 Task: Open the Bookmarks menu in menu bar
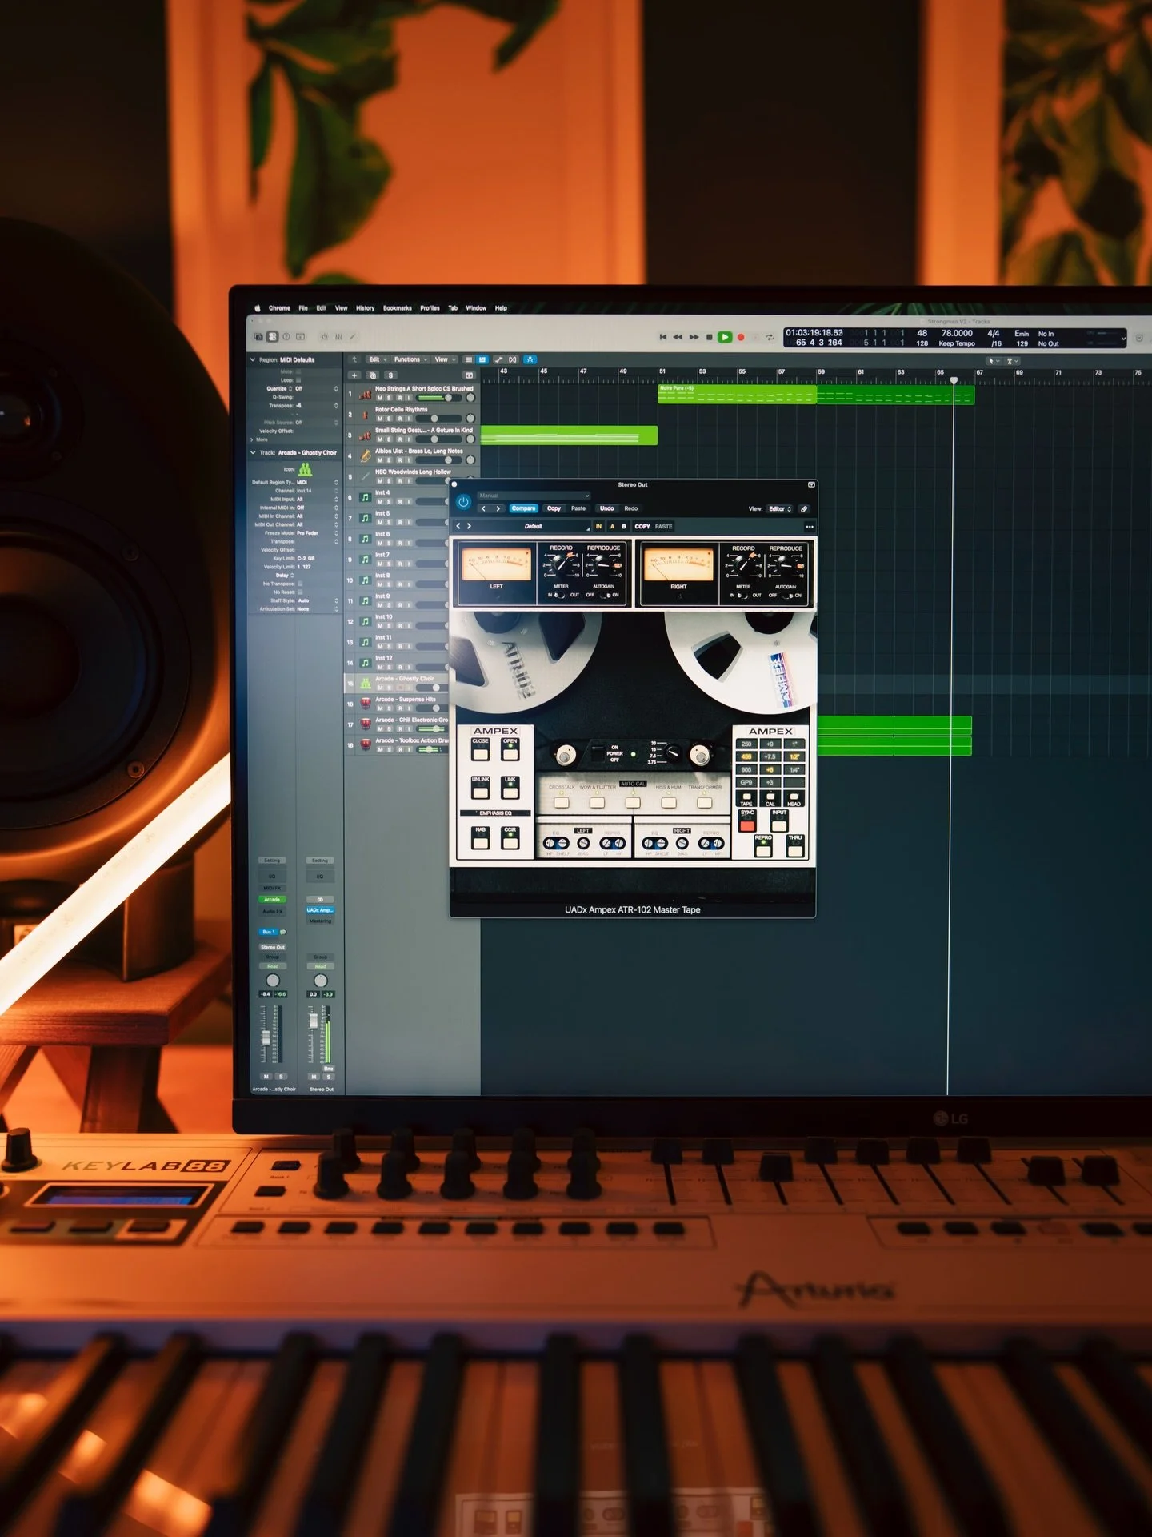(x=397, y=308)
